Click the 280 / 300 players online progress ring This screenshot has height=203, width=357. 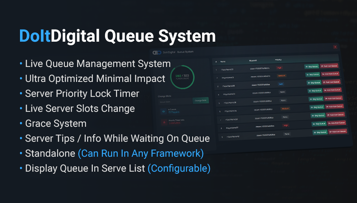[x=182, y=77]
